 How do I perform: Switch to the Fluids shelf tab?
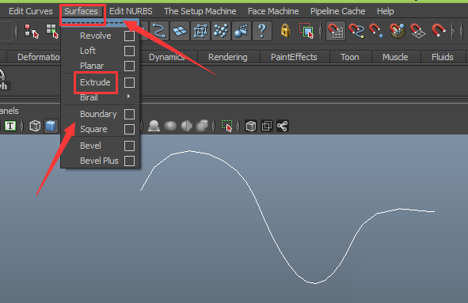[x=443, y=57]
